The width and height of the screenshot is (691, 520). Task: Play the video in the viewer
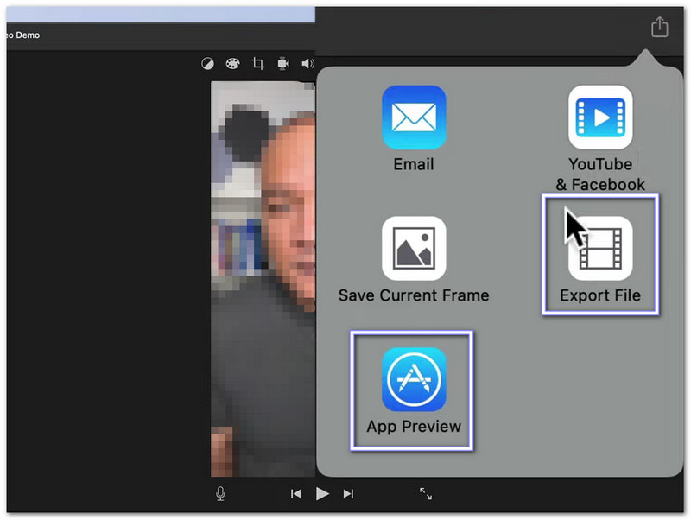coord(322,493)
